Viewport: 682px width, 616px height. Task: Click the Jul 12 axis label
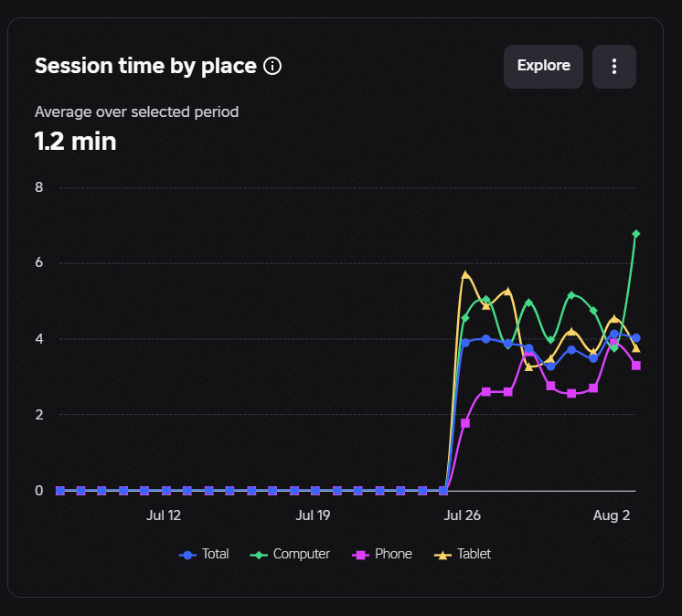pyautogui.click(x=164, y=515)
